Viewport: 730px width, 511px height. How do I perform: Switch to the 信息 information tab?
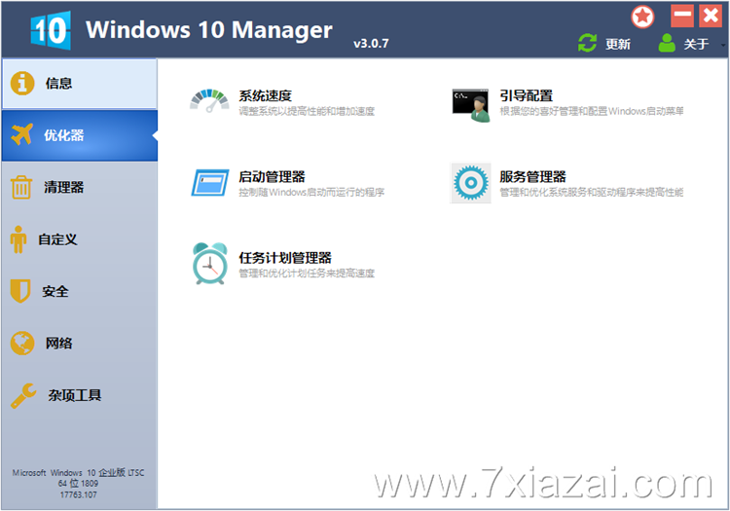point(80,84)
